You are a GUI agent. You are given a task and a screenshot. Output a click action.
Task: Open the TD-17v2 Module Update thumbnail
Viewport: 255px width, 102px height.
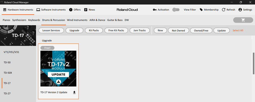[x=58, y=69]
